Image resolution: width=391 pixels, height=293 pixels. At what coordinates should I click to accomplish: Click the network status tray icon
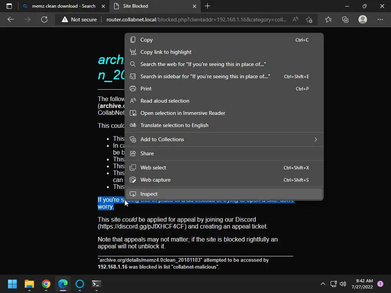pyautogui.click(x=333, y=284)
